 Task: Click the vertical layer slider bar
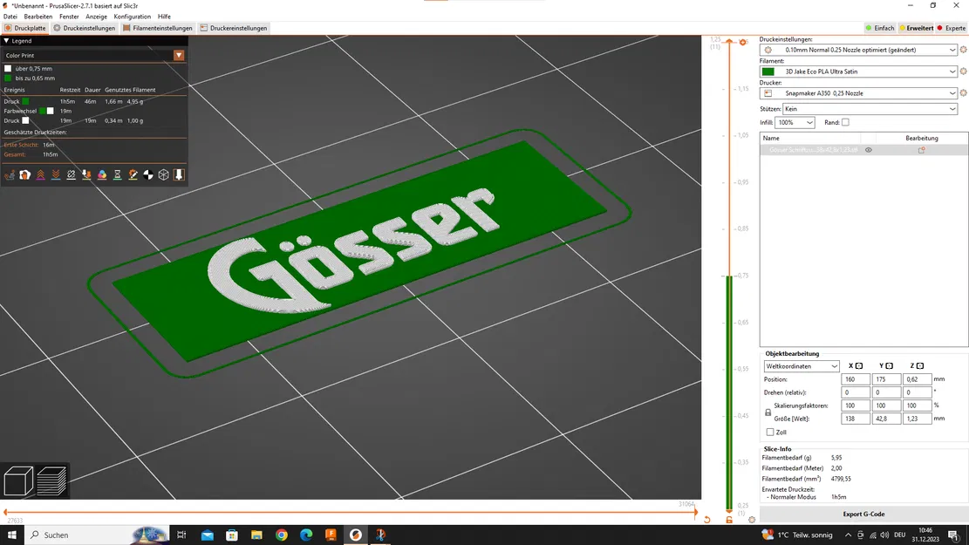click(x=729, y=278)
